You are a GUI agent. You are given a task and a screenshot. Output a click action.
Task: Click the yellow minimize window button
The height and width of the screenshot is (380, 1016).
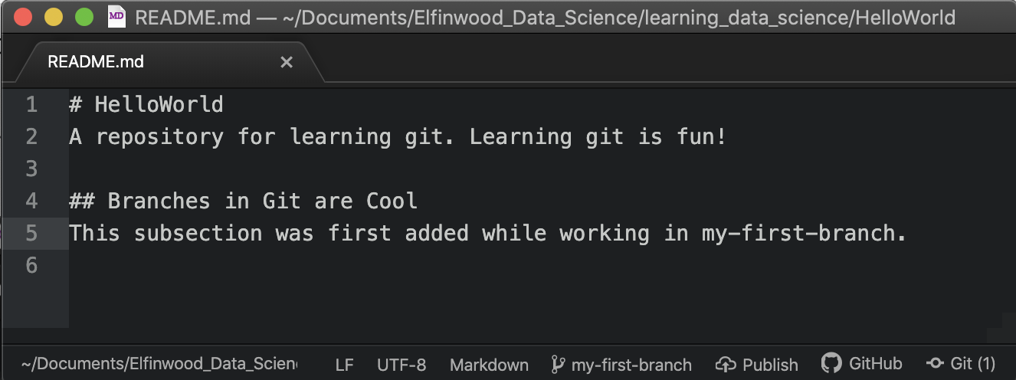click(x=54, y=16)
